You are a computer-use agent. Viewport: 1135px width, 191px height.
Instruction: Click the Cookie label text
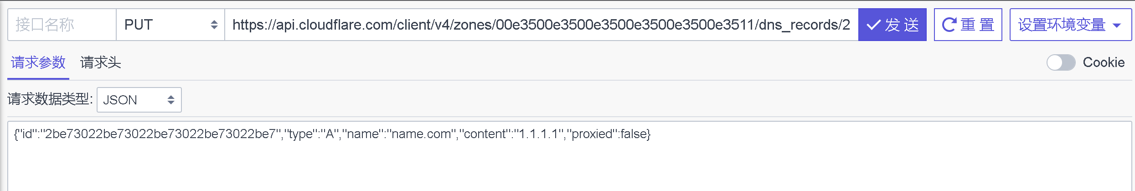(1104, 62)
